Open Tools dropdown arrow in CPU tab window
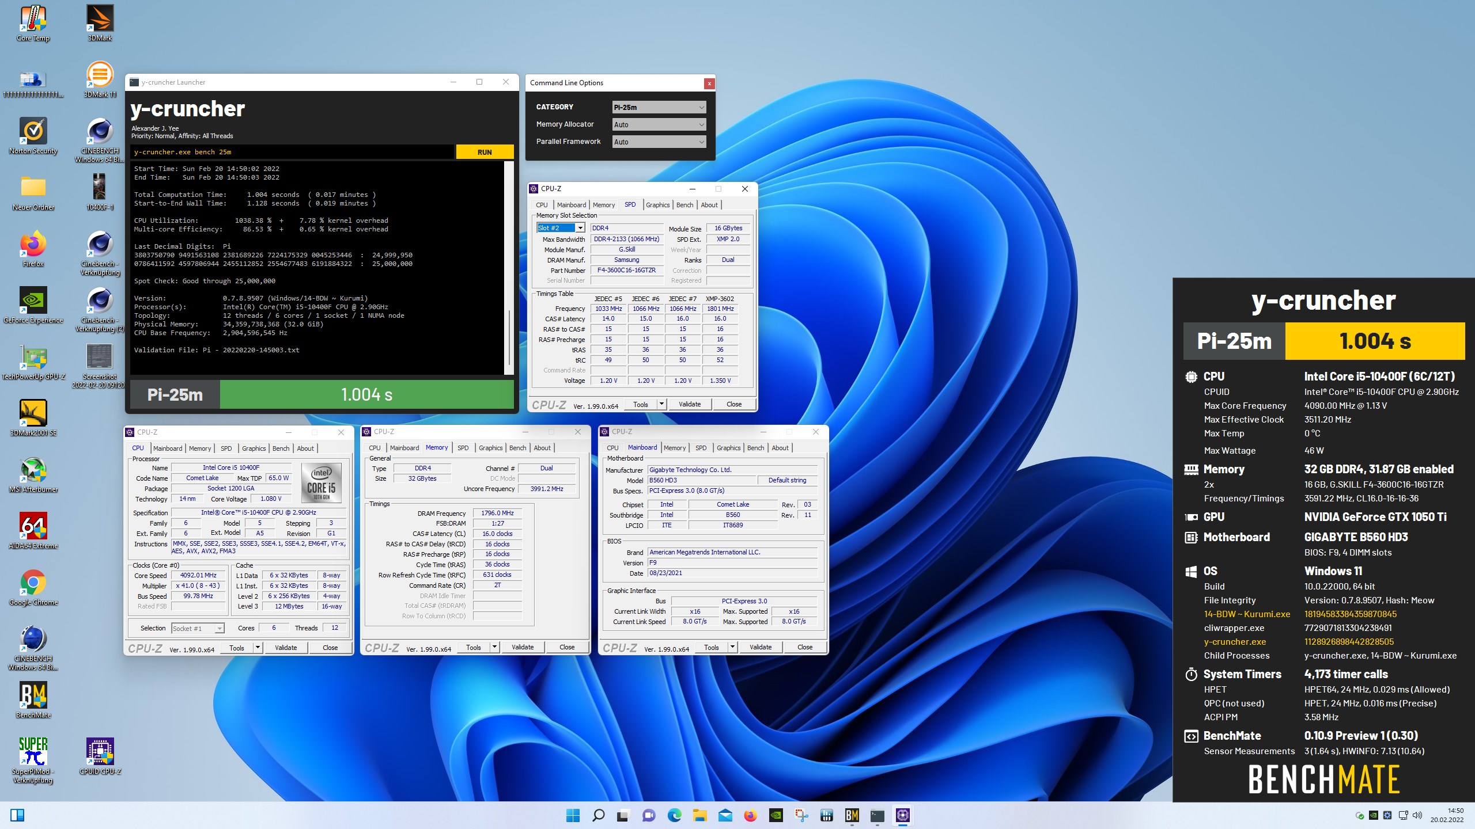1475x829 pixels. coord(258,648)
